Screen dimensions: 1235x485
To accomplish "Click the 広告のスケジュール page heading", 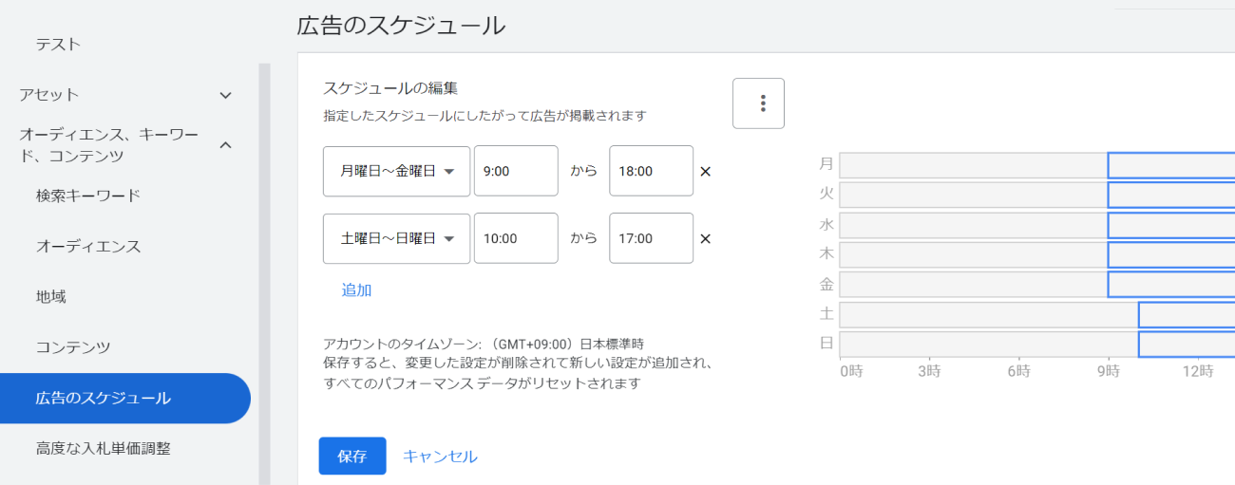I will [x=401, y=26].
